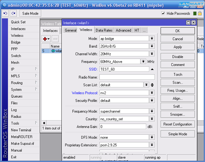Click the Freq. Usage... button

pyautogui.click(x=177, y=91)
